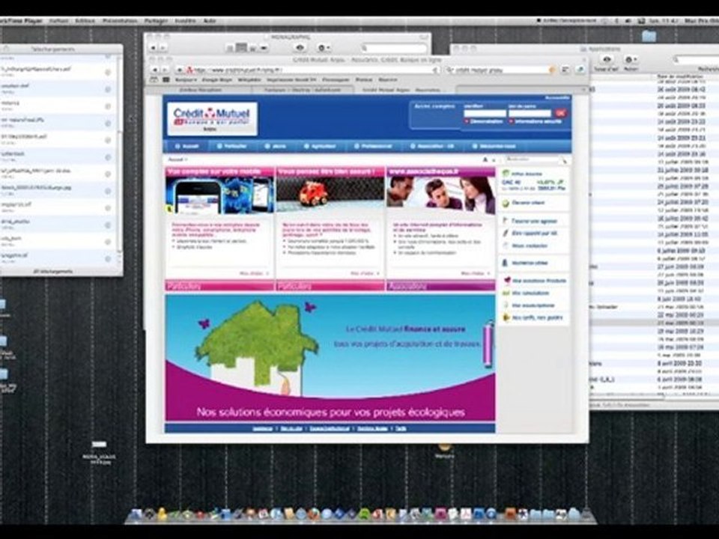Open Action gear menu in Applications window
The width and height of the screenshot is (719, 539).
(631, 60)
